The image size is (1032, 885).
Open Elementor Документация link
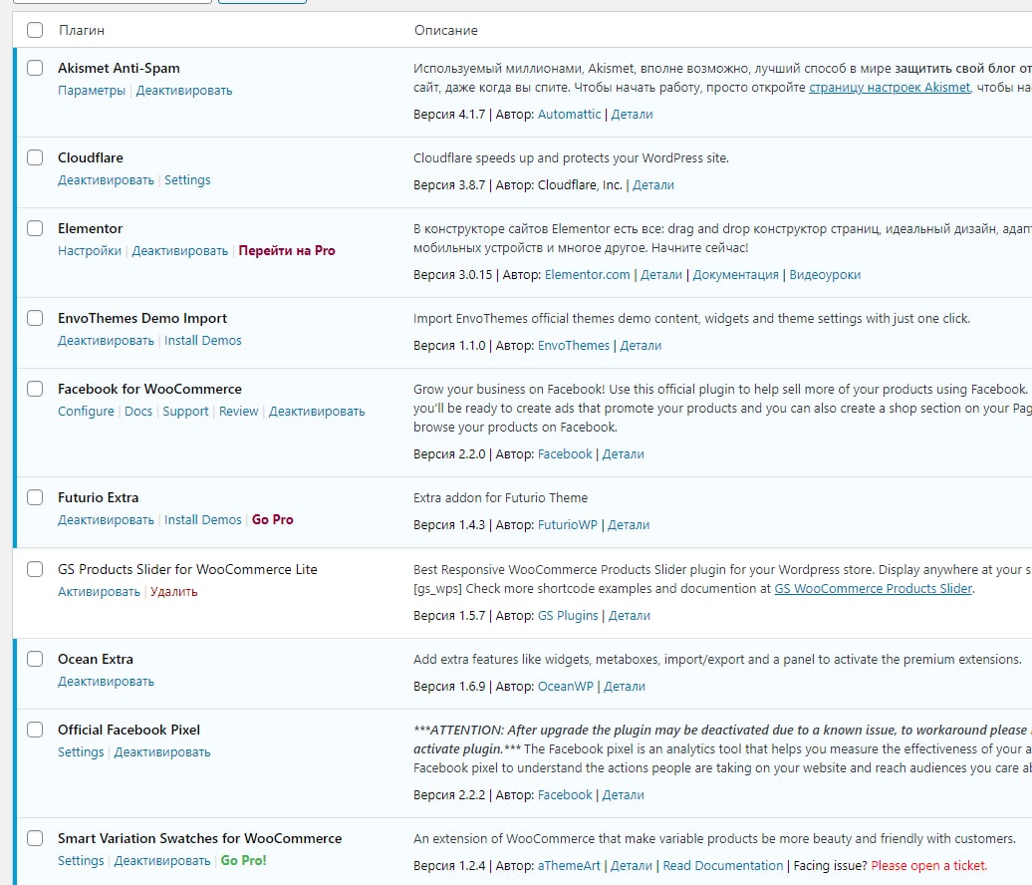tap(735, 275)
